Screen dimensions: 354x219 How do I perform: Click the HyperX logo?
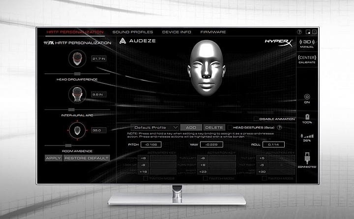279,43
